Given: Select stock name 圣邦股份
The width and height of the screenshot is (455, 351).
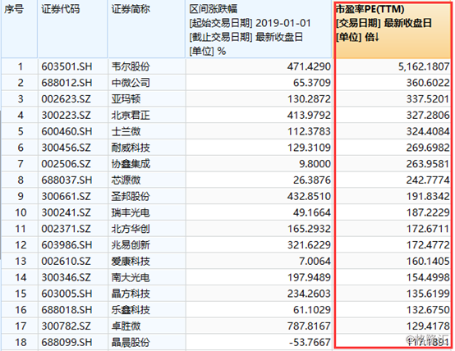Looking at the screenshot, I should click(x=131, y=197).
